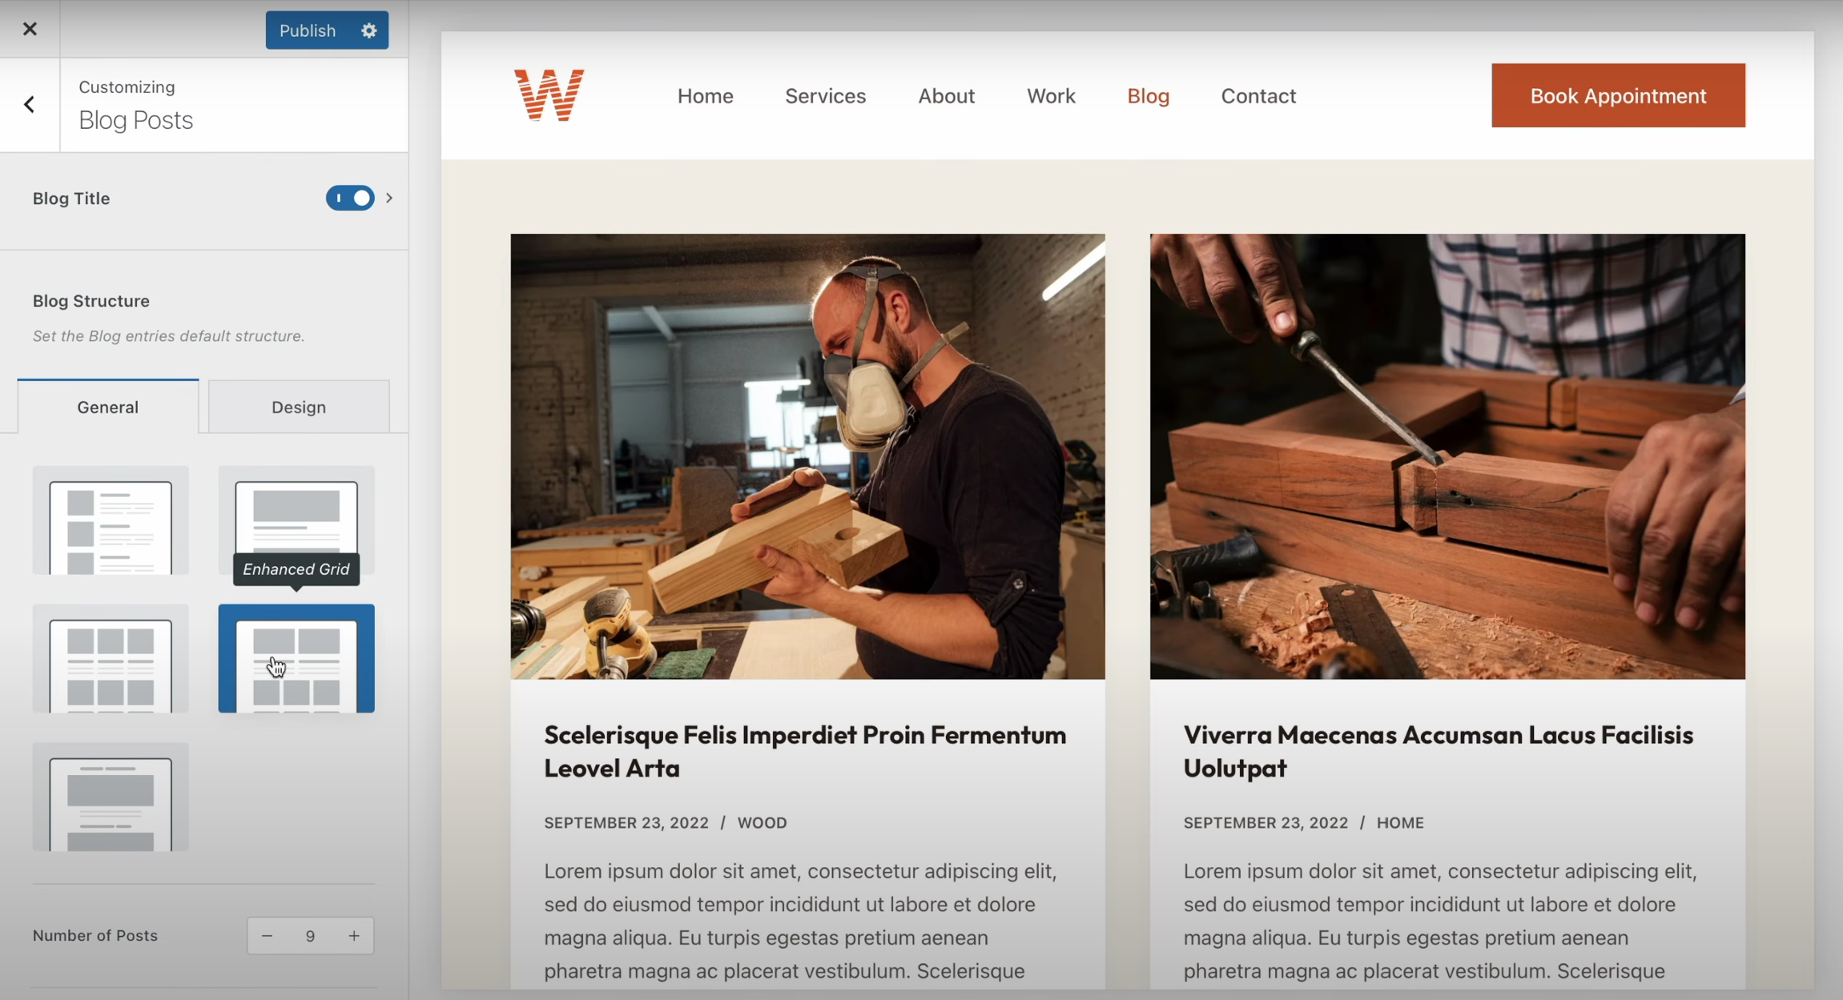Click the Number of Posts value field
Viewport: 1843px width, 1000px height.
click(310, 936)
